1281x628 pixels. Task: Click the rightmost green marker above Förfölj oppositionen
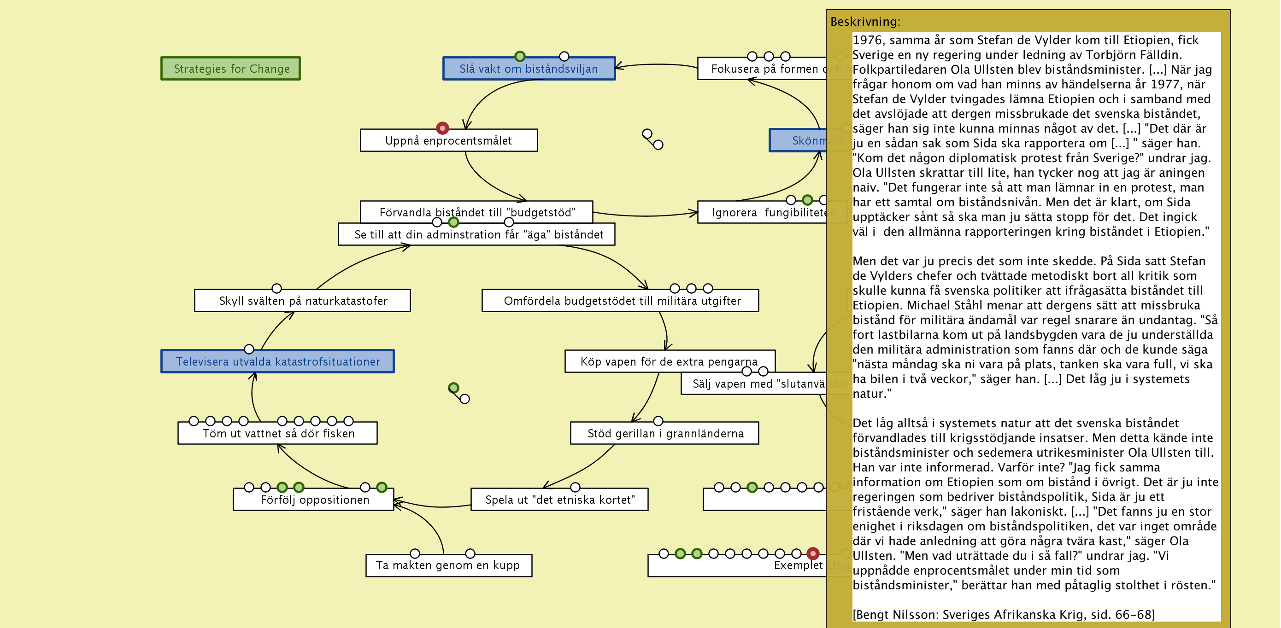[x=382, y=487]
